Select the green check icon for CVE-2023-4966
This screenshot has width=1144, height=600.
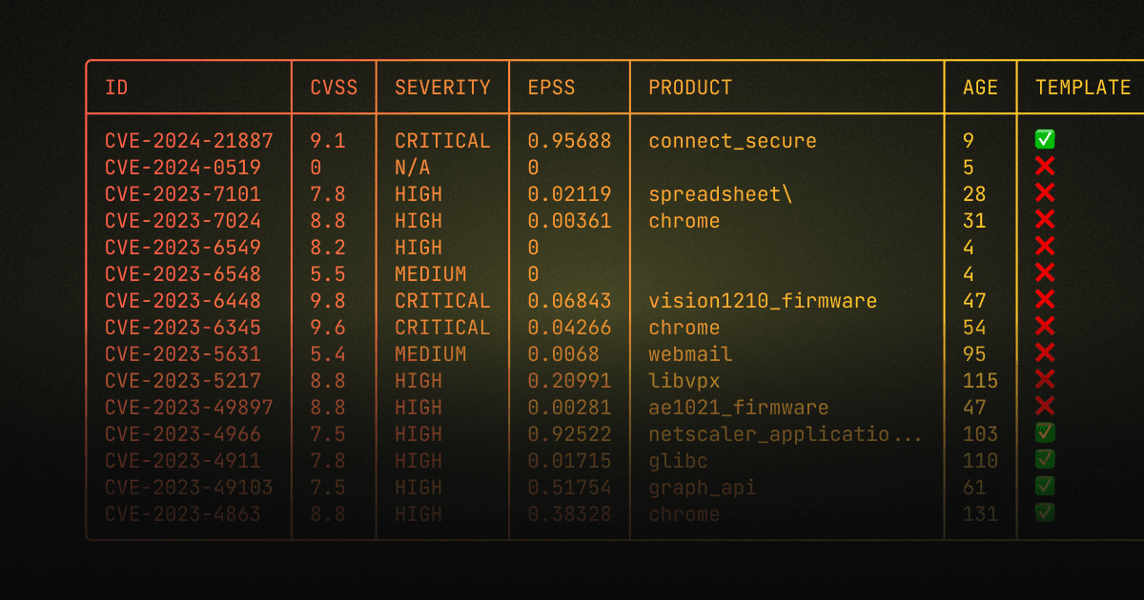[x=1045, y=433]
